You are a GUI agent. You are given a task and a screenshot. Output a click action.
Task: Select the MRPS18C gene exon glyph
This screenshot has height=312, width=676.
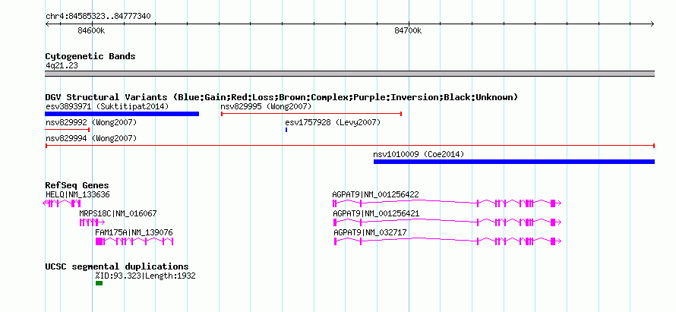point(92,222)
